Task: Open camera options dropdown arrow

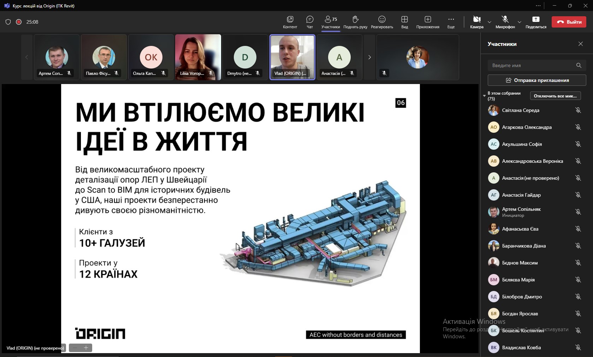Action: click(x=489, y=22)
